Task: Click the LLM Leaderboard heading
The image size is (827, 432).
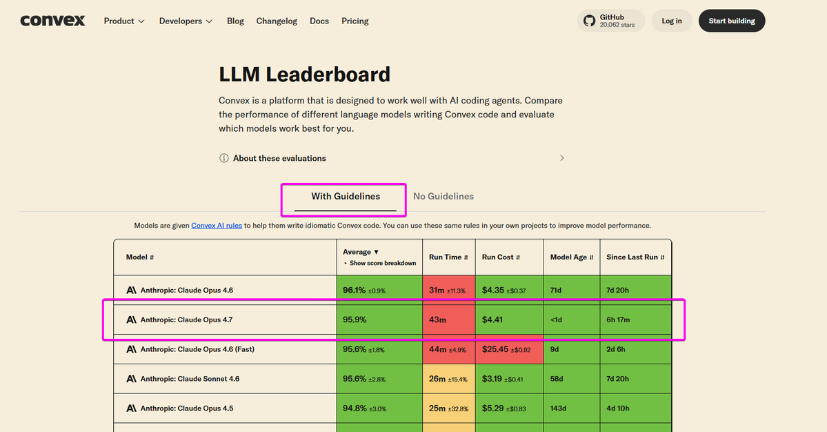Action: (x=304, y=75)
